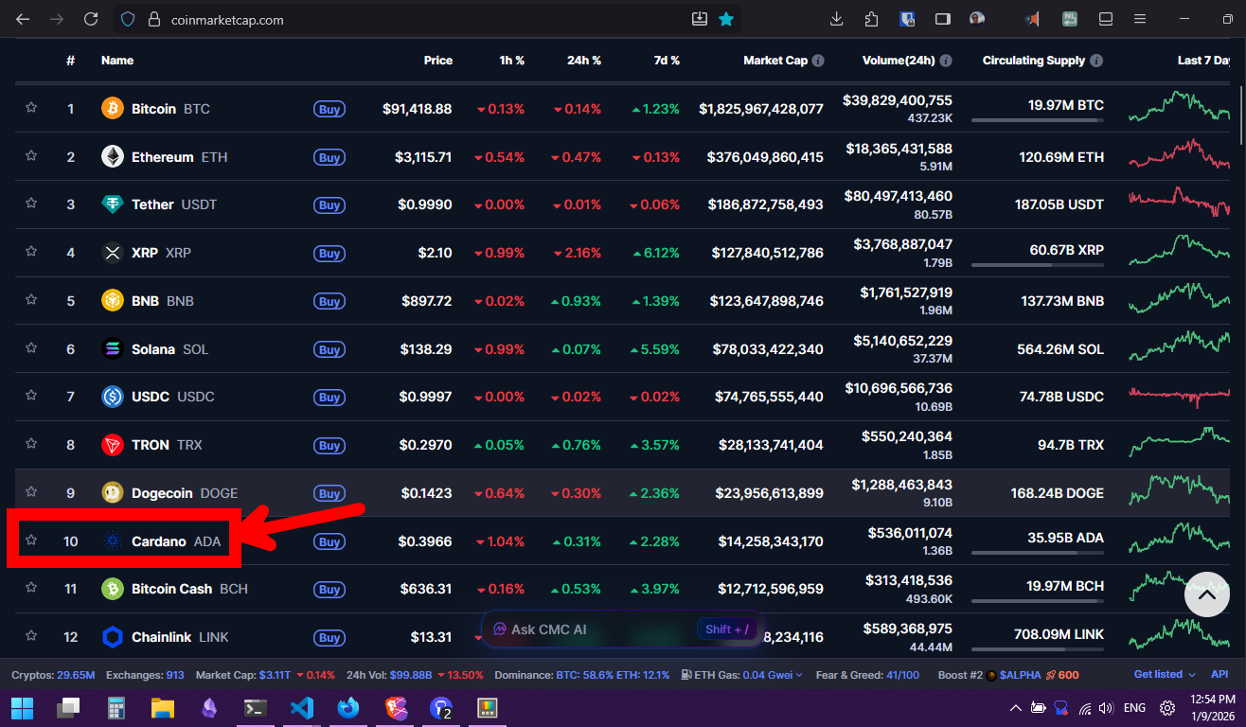Click the Buy button for XRP
Viewport: 1246px width, 727px height.
click(x=329, y=254)
